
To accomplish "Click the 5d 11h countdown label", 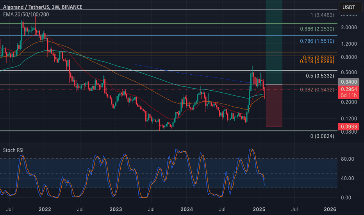I will coord(349,95).
